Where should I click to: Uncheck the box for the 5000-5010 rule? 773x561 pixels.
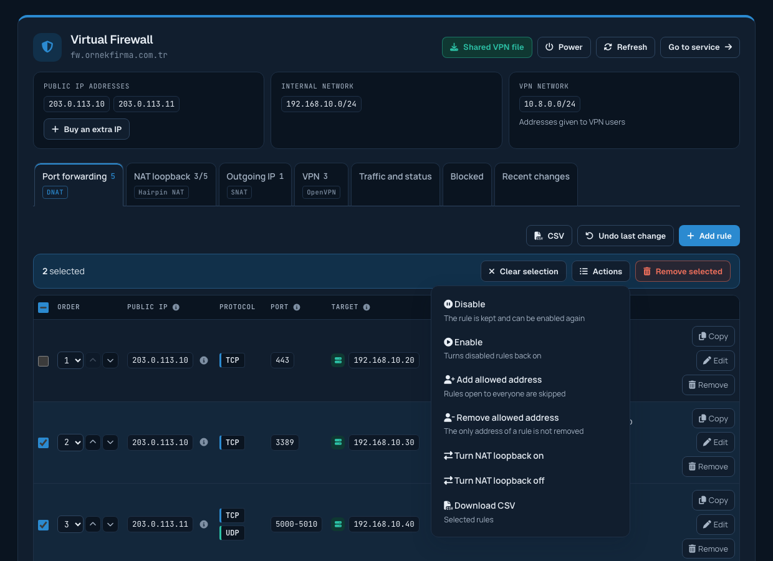click(44, 525)
